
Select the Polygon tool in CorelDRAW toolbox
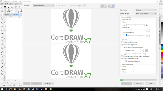tap(2, 44)
